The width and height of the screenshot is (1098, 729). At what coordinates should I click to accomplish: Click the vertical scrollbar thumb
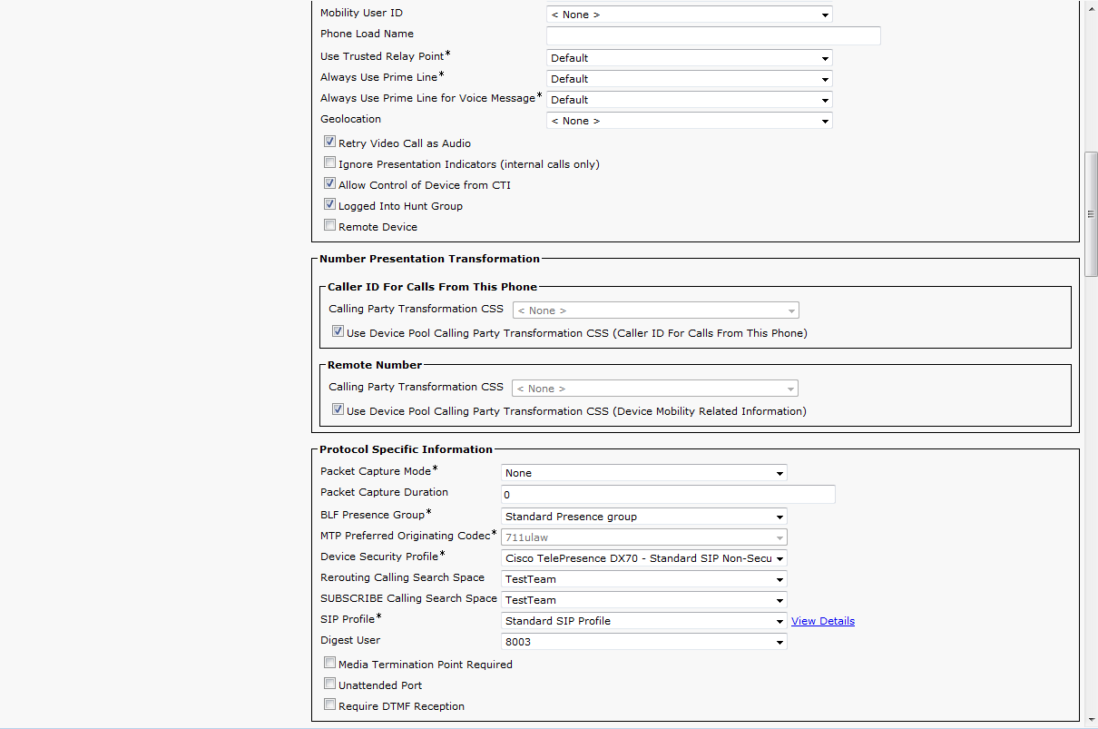point(1091,213)
